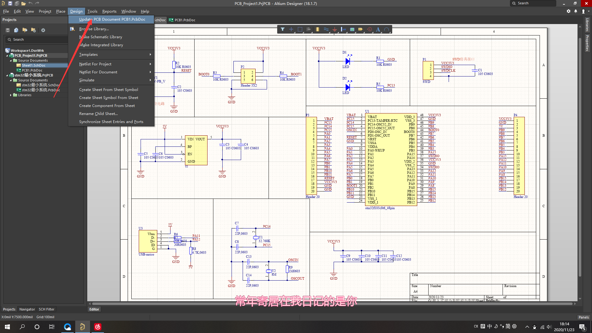Click the save all documents icon
This screenshot has height=333, width=592.
pyautogui.click(x=17, y=3)
